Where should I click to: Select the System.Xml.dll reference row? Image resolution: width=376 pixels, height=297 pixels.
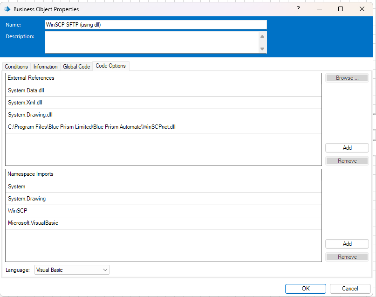click(163, 103)
